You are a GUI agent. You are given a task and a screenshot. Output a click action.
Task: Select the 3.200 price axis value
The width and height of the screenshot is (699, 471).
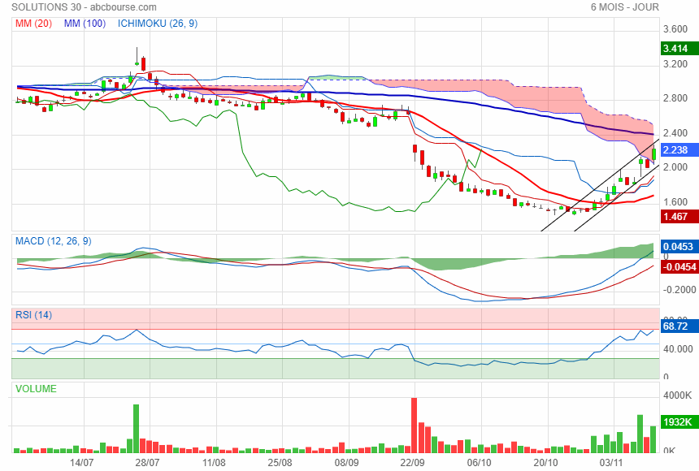(x=675, y=64)
